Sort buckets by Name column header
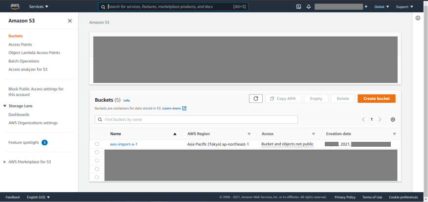This screenshot has height=202, width=428. pyautogui.click(x=116, y=134)
